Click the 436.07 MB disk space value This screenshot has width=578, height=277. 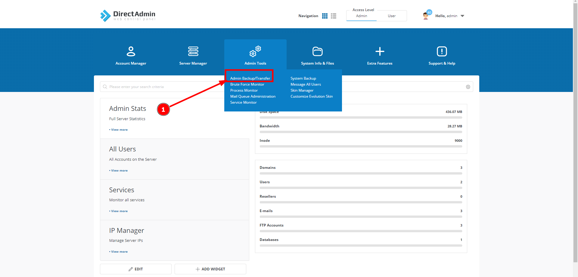(454, 112)
